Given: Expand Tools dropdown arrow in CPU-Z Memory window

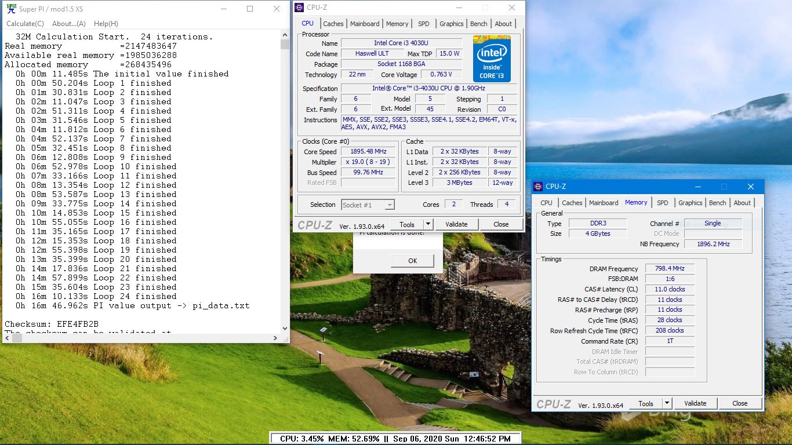Looking at the screenshot, I should point(667,403).
